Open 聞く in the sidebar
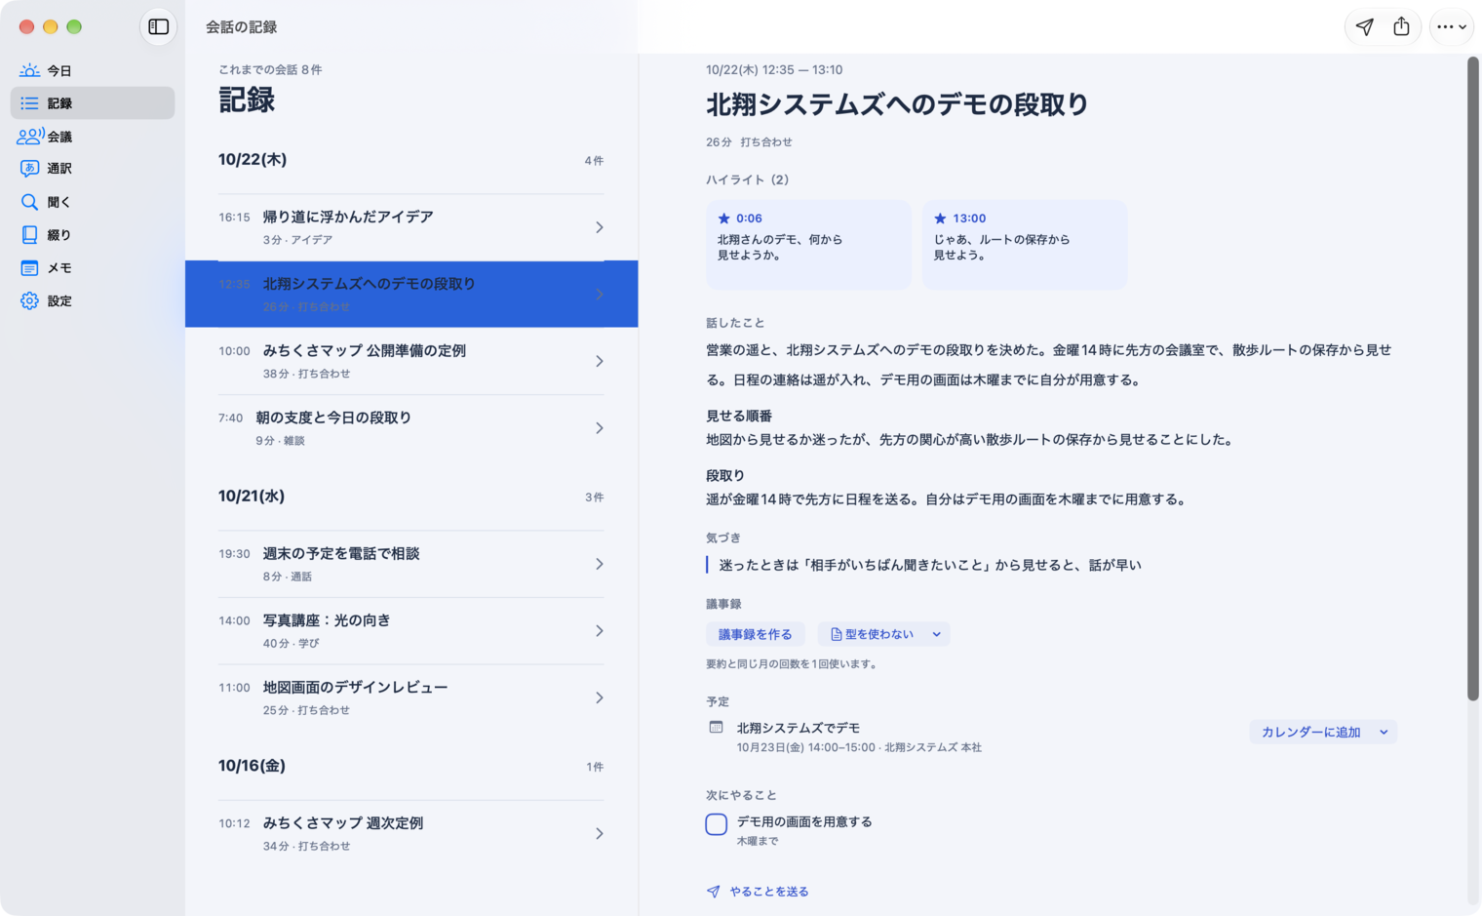Viewport: 1482px width, 916px height. pyautogui.click(x=93, y=202)
